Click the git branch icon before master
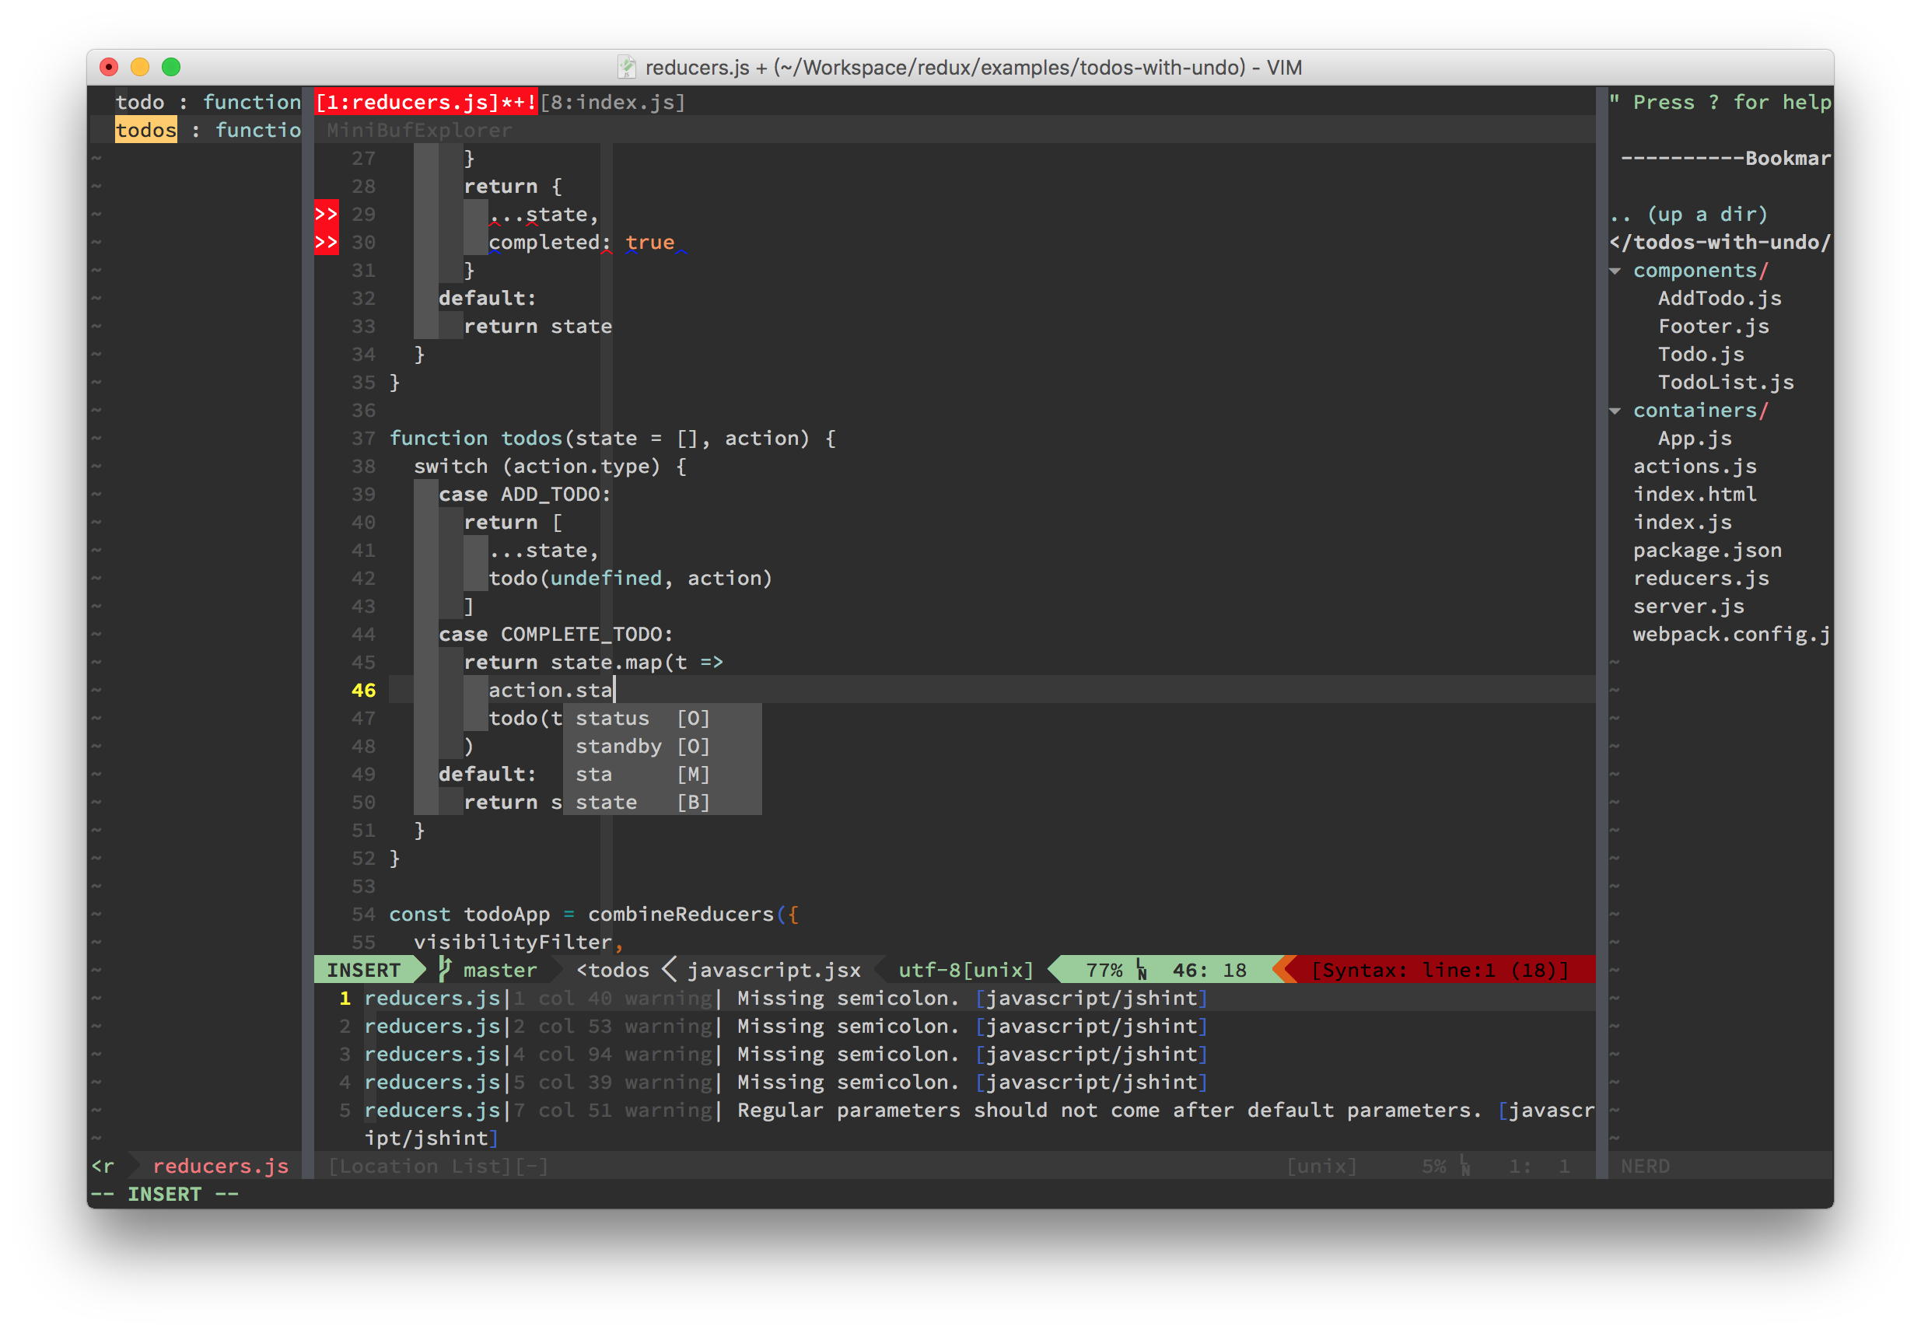1921x1333 pixels. [x=444, y=970]
